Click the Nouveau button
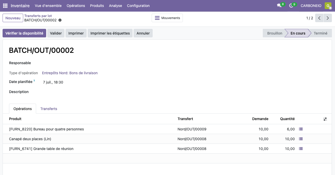The width and height of the screenshot is (335, 175). click(x=13, y=18)
